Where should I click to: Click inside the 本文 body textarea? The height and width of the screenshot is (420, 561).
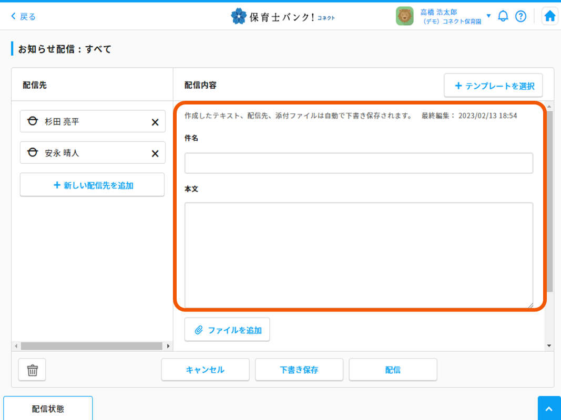[359, 255]
